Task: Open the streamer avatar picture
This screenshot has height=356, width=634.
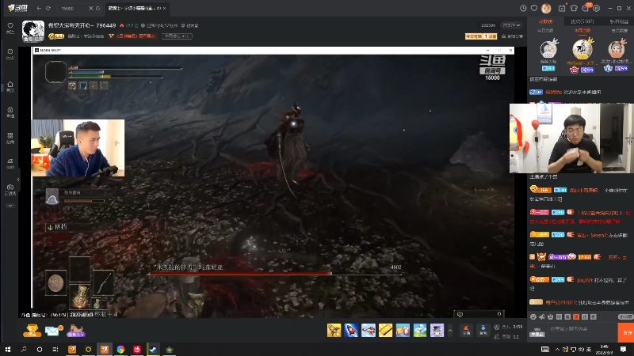Action: pos(33,32)
